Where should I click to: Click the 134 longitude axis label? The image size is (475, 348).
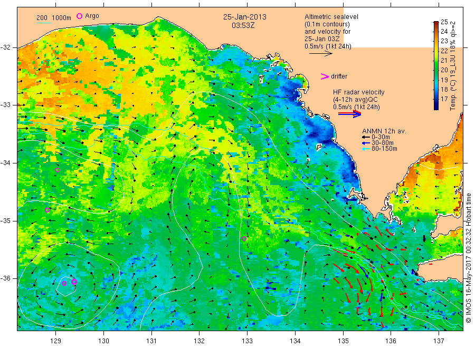pos(295,341)
